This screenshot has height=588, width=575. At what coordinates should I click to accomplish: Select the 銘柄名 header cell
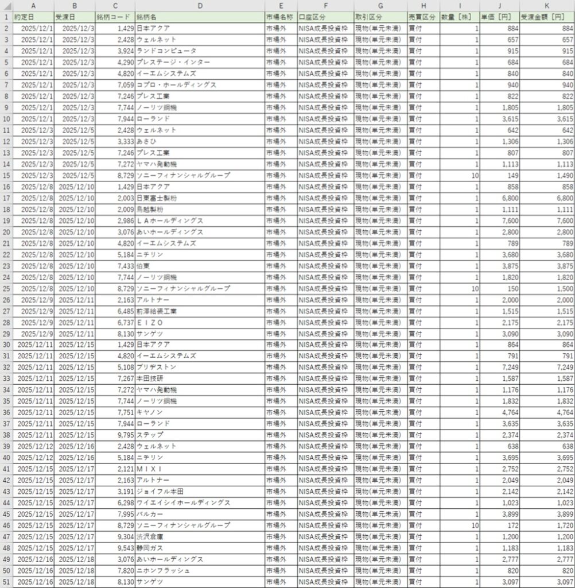pyautogui.click(x=199, y=17)
